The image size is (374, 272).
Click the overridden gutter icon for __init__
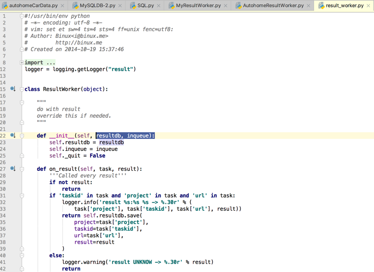[13, 135]
